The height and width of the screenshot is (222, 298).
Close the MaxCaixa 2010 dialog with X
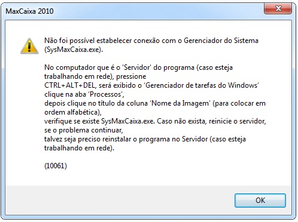pyautogui.click(x=278, y=9)
